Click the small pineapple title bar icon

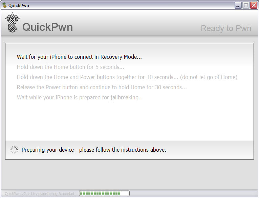[4, 5]
